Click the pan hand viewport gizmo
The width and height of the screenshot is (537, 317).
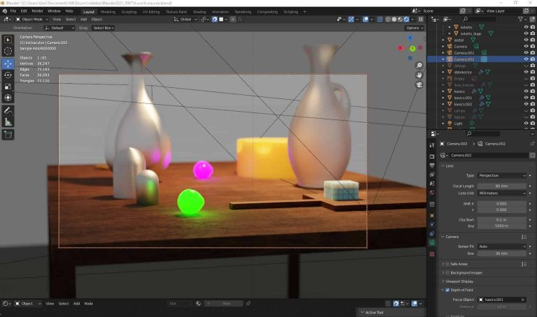(419, 75)
